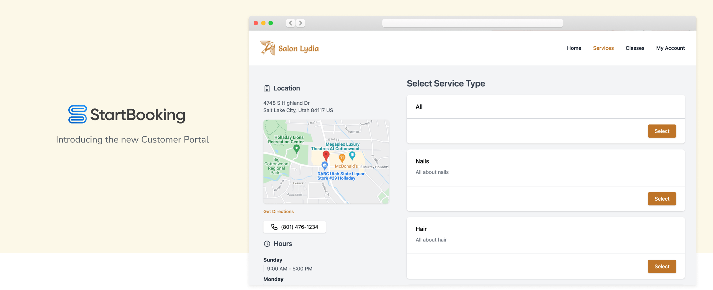Click the Salon Lydia logo
The width and height of the screenshot is (713, 290).
[x=289, y=48]
